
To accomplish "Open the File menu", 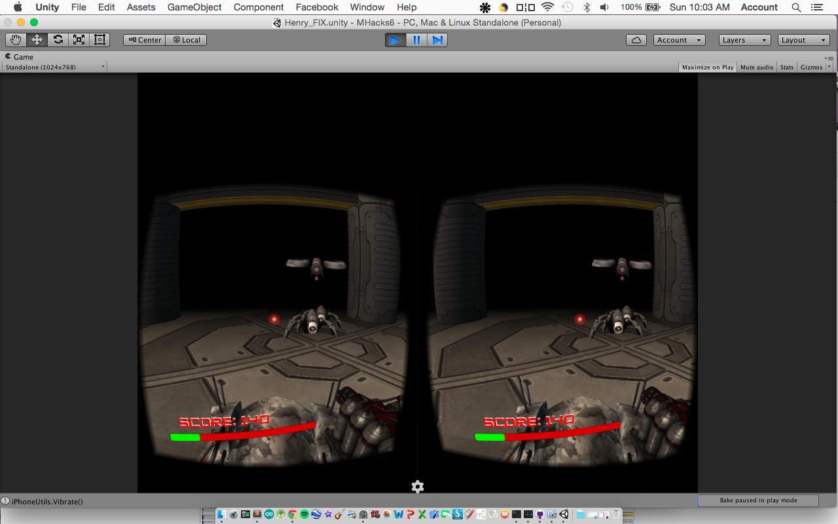I will (x=79, y=7).
